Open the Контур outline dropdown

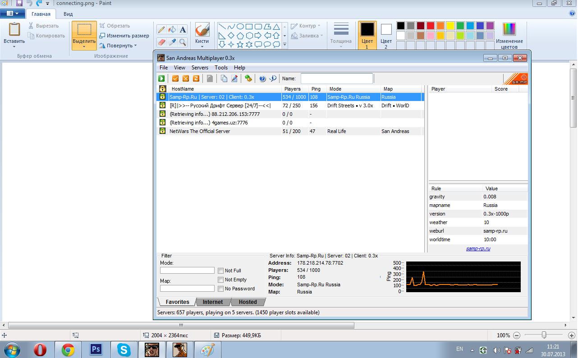click(319, 26)
